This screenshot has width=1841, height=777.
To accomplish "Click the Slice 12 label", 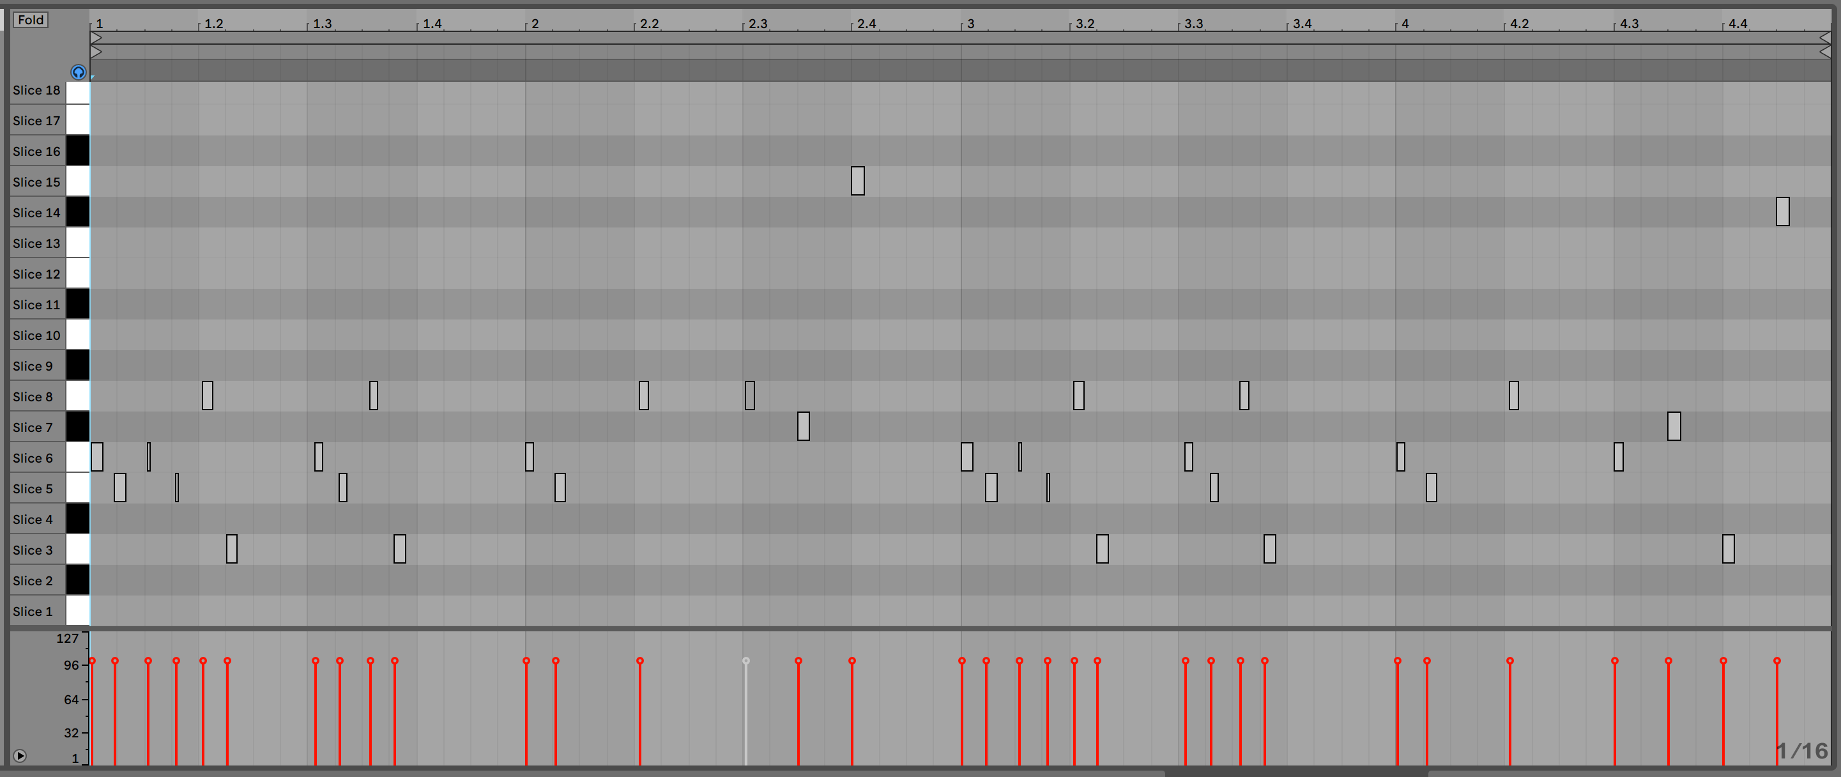I will click(36, 273).
